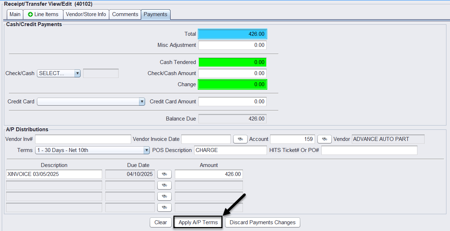The height and width of the screenshot is (231, 450).
Task: Click lookup icon on fourth distribution row
Action: tap(164, 207)
